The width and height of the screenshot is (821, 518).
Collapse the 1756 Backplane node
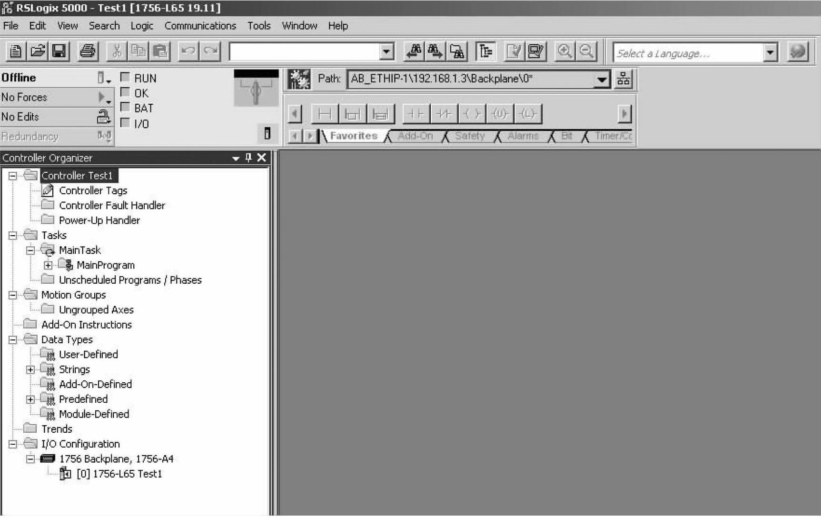click(30, 459)
